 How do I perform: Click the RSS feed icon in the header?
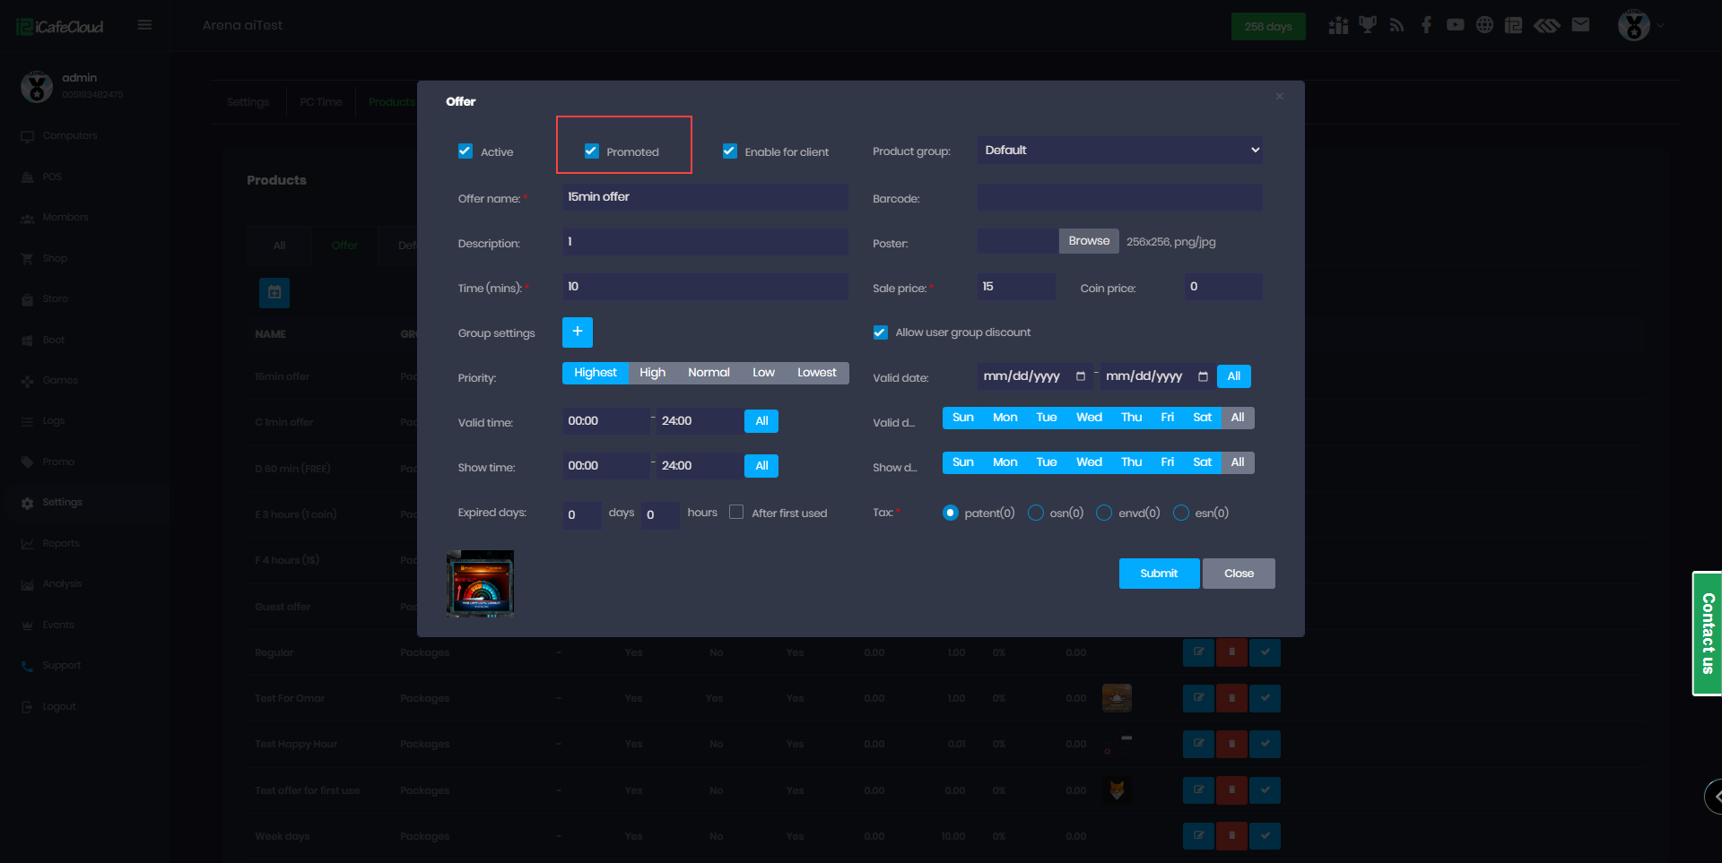point(1396,25)
